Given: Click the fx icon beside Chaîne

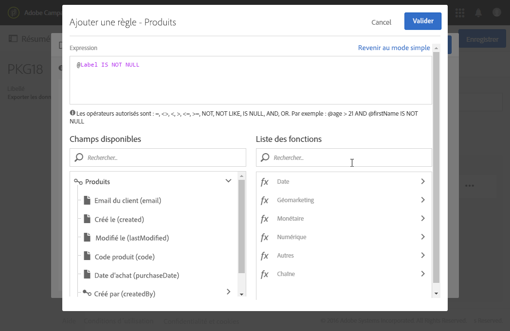Looking at the screenshot, I should 265,274.
